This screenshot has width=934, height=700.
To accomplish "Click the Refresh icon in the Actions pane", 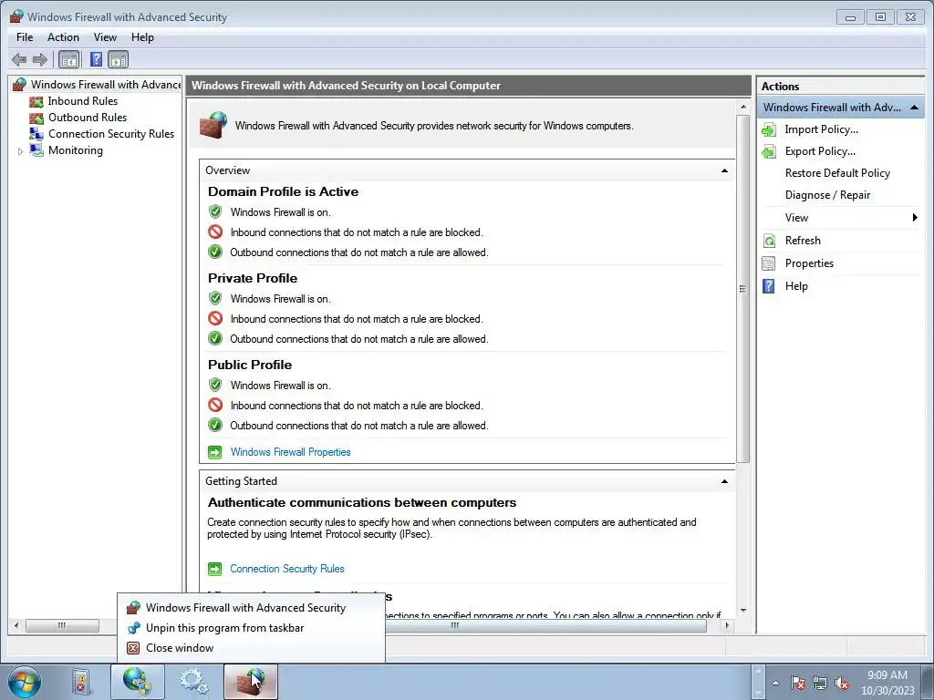I will click(769, 241).
